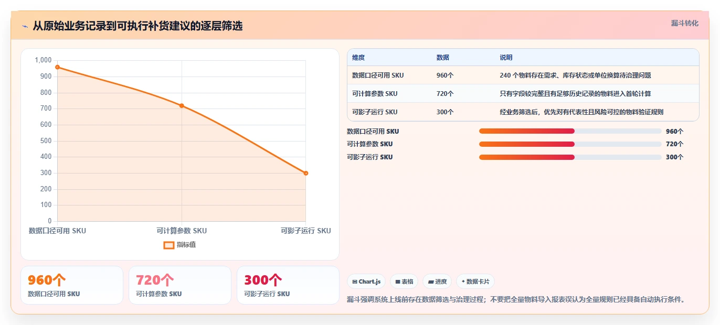Screen dimensions: 720x325
Task: Click the 进度 chip
Action: point(437,281)
